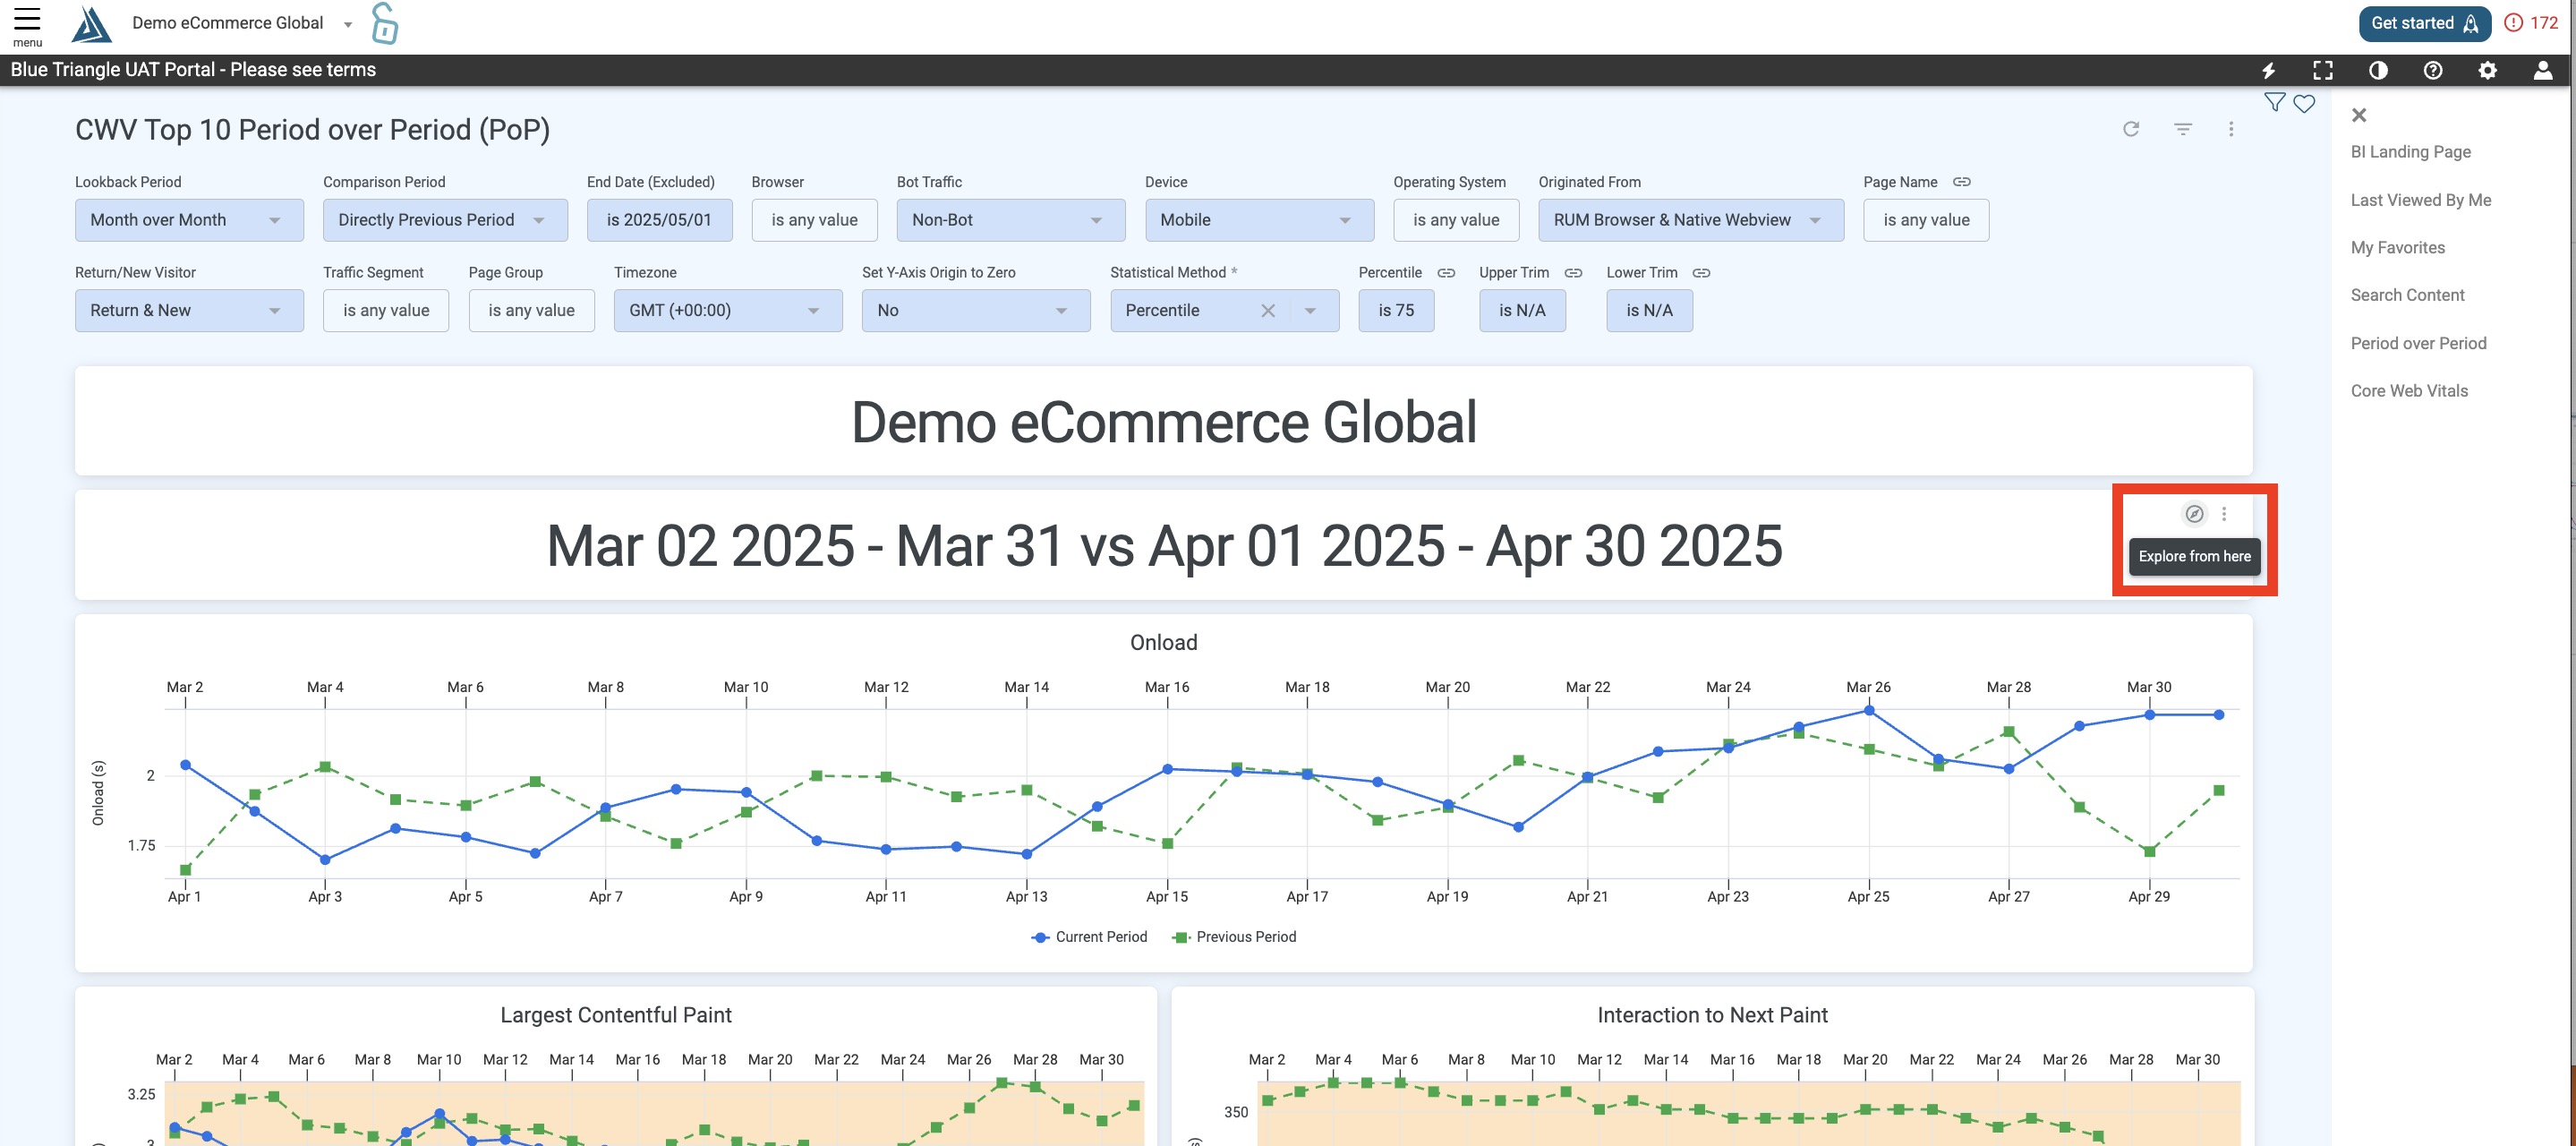Open the date tile's three-dot menu
This screenshot has width=2576, height=1146.
tap(2224, 514)
